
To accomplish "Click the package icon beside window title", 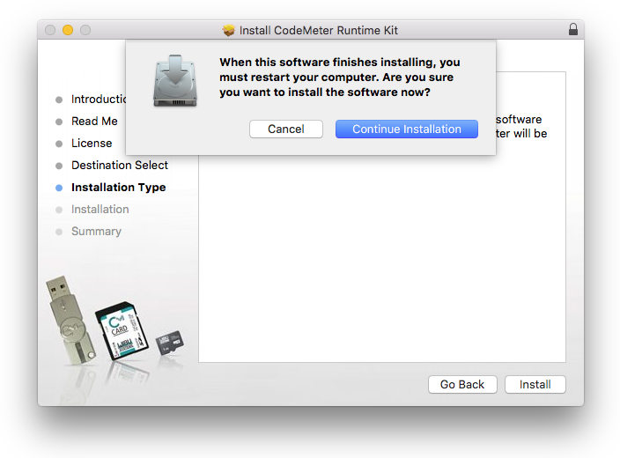I will [229, 30].
